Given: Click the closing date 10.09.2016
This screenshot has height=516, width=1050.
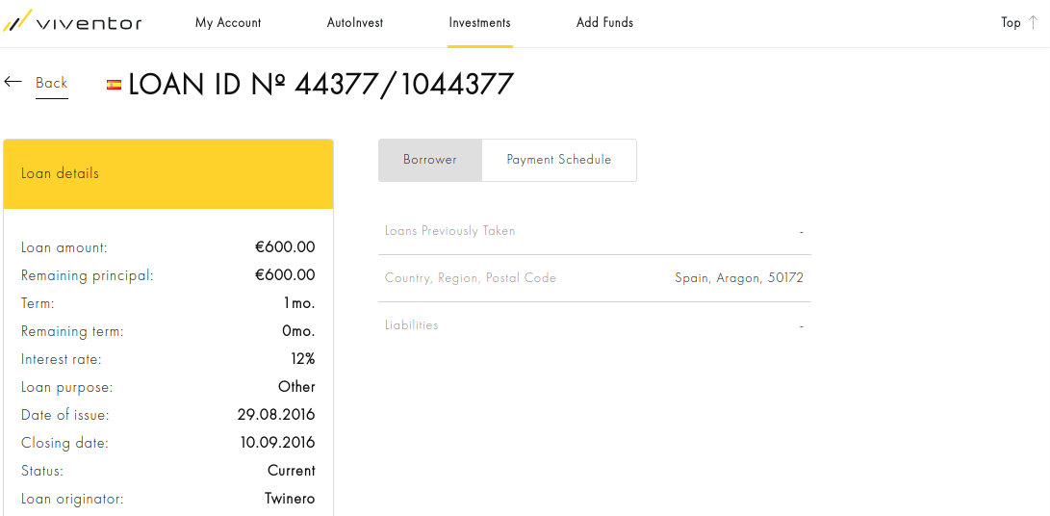Looking at the screenshot, I should coord(278,443).
